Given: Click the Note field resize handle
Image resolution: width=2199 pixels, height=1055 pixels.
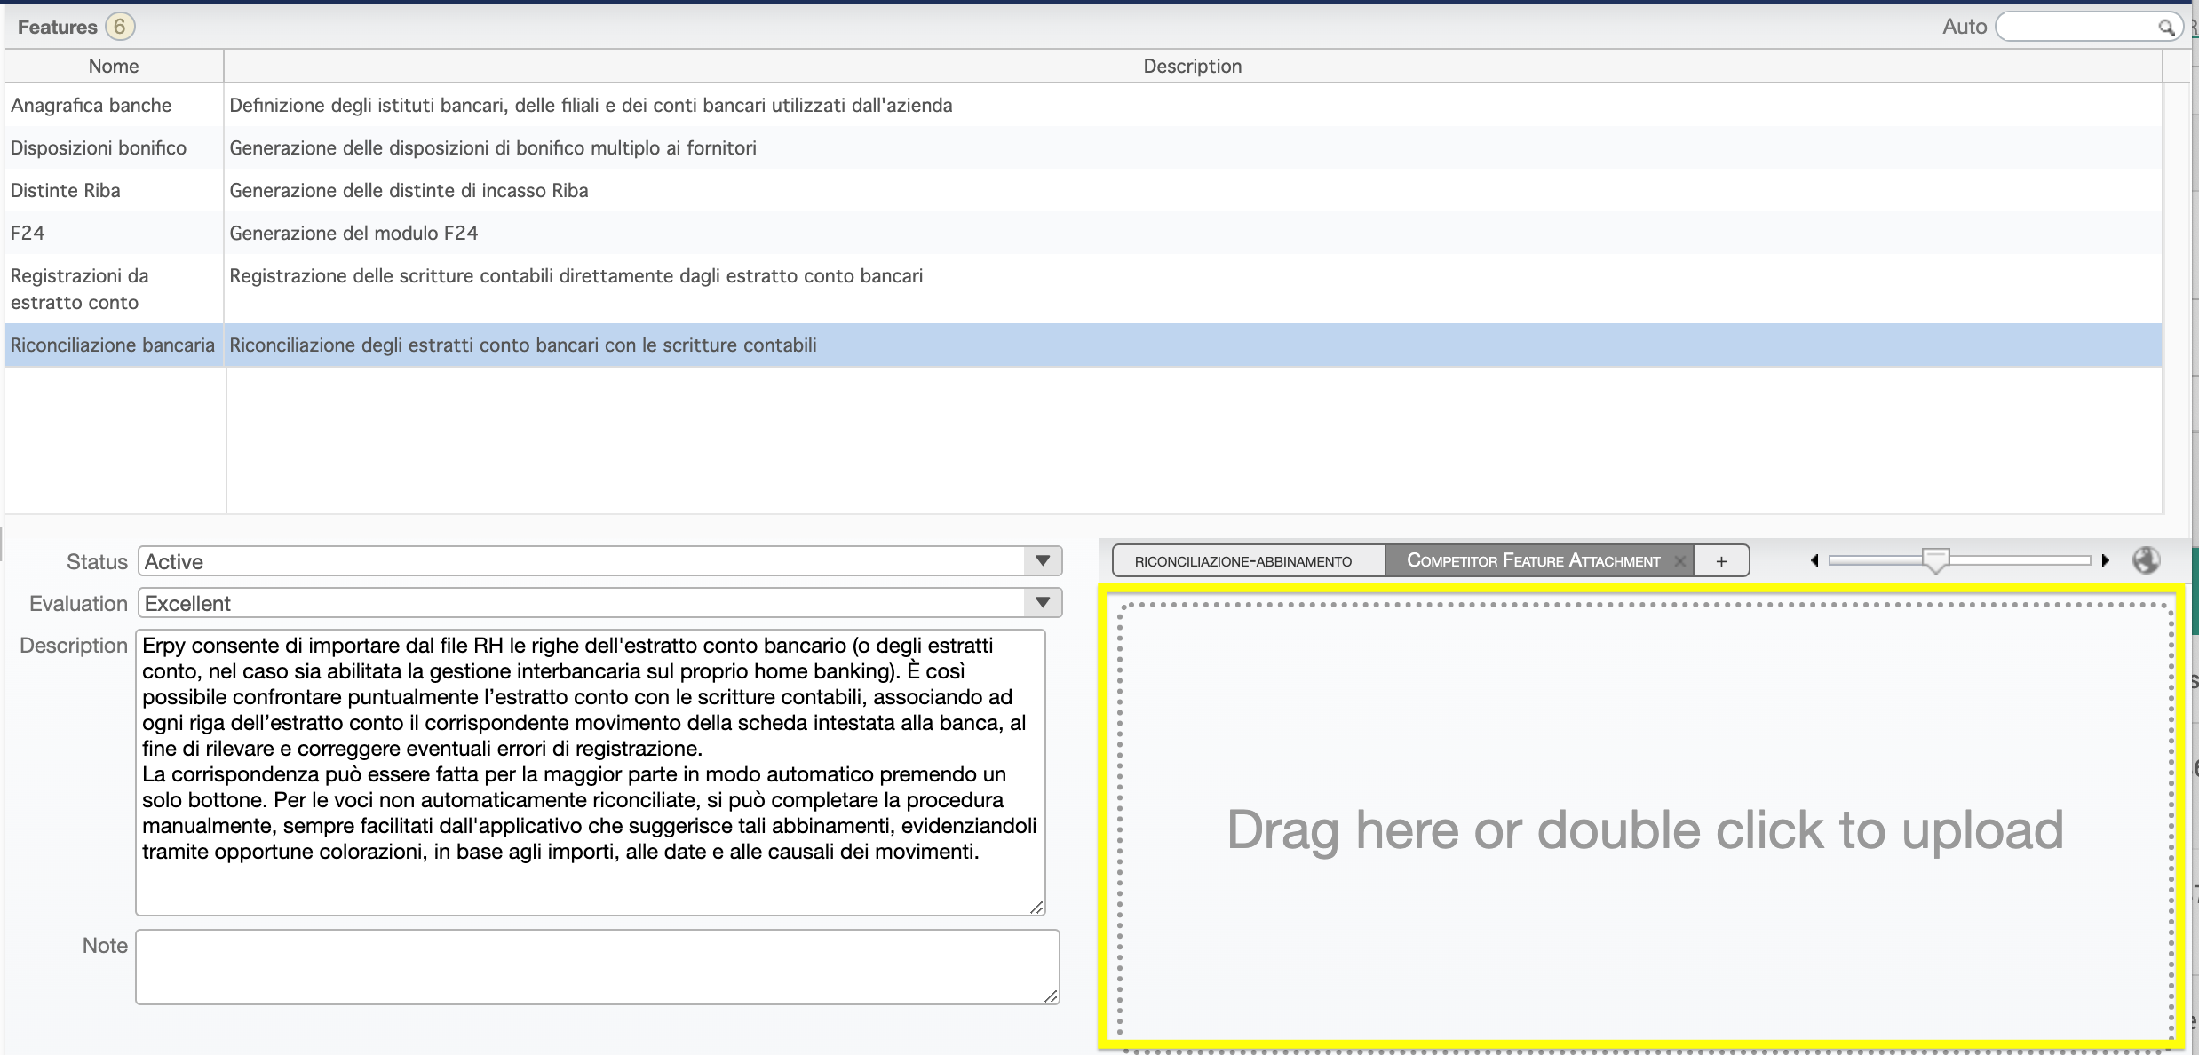Looking at the screenshot, I should pos(1051,996).
